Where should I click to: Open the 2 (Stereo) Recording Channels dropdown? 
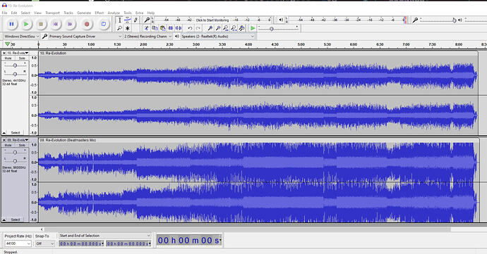tap(148, 37)
